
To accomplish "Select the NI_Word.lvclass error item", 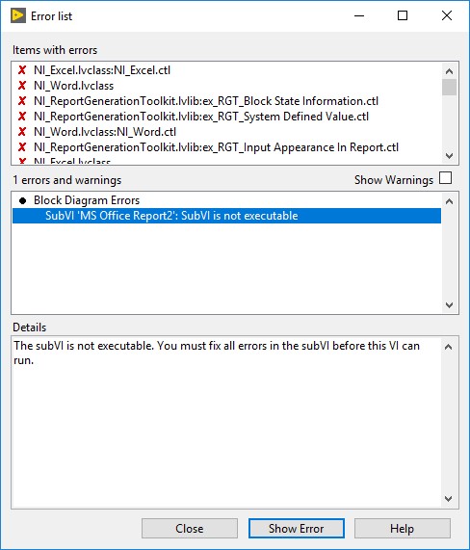I will (73, 86).
